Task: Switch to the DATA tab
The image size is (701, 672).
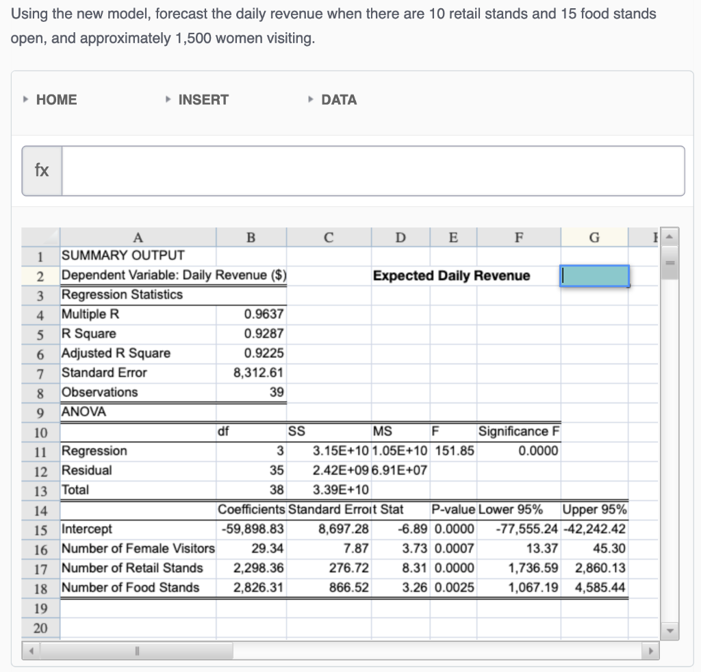Action: click(x=339, y=99)
